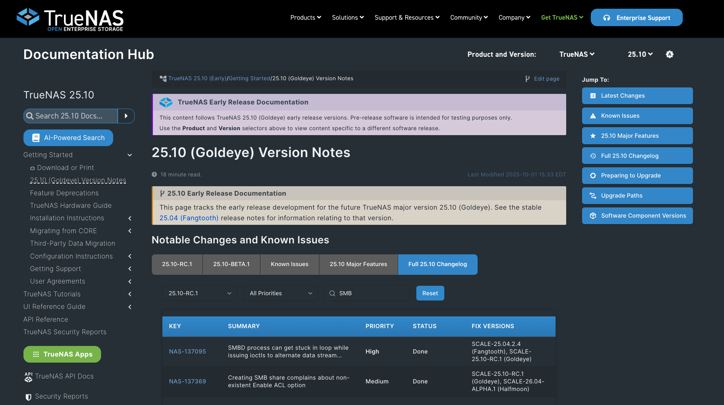Click the Edit page branch icon
724x405 pixels.
(528, 79)
